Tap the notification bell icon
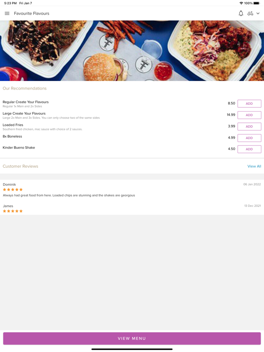 tap(241, 14)
